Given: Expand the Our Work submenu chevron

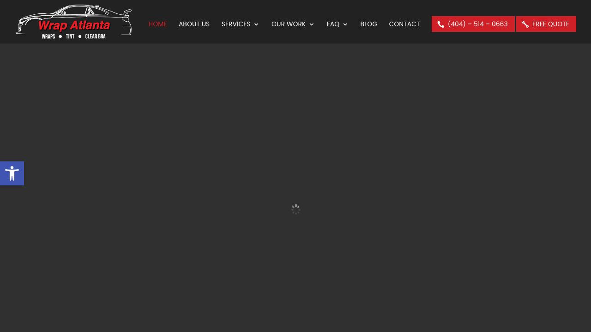Looking at the screenshot, I should pyautogui.click(x=312, y=24).
